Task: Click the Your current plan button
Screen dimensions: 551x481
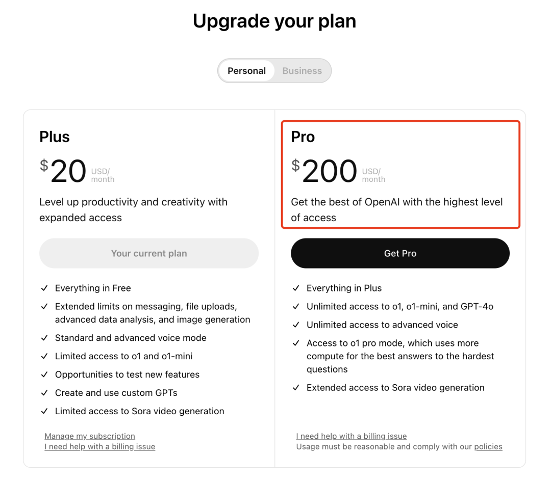Action: click(149, 253)
